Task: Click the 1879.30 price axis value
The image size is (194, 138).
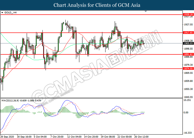Action: click(188, 65)
